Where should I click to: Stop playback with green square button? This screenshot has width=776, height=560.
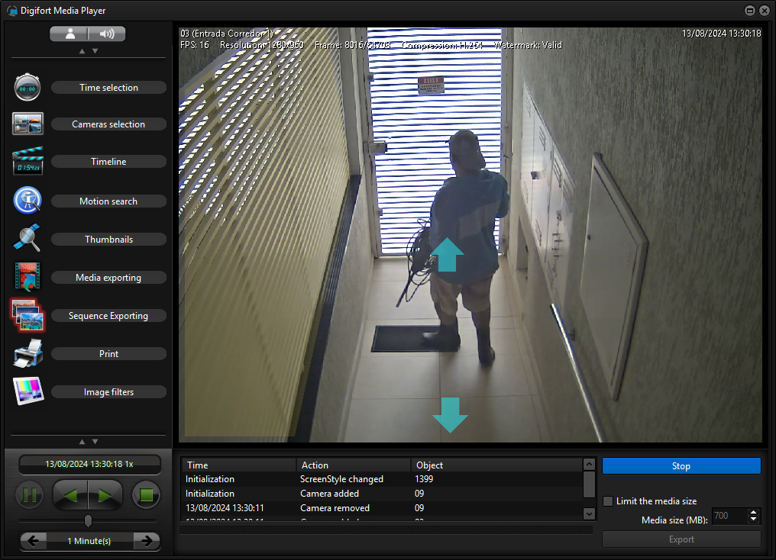146,494
